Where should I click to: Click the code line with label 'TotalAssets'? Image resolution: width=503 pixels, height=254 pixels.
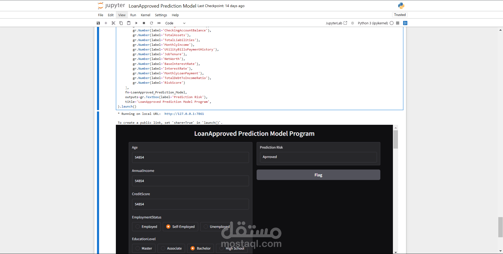(x=162, y=35)
